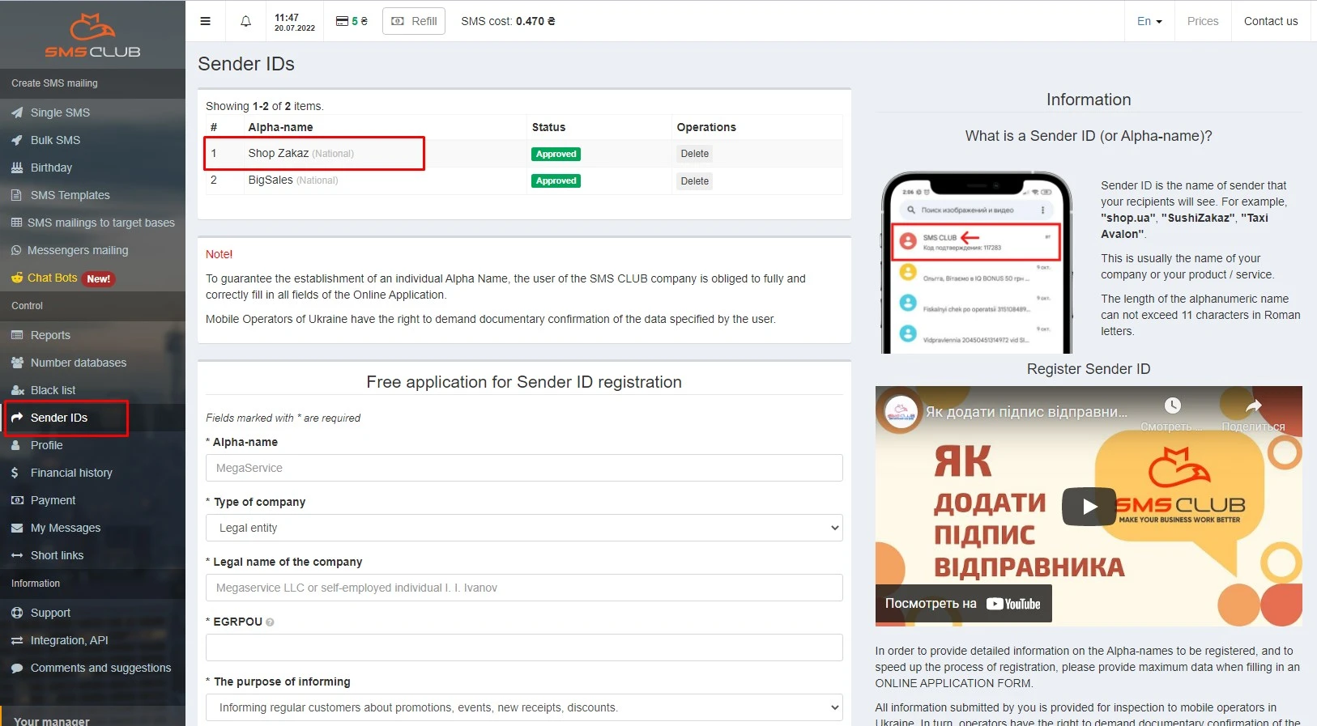Viewport: 1317px width, 726px height.
Task: Expand the Type of company dropdown
Action: [523, 528]
